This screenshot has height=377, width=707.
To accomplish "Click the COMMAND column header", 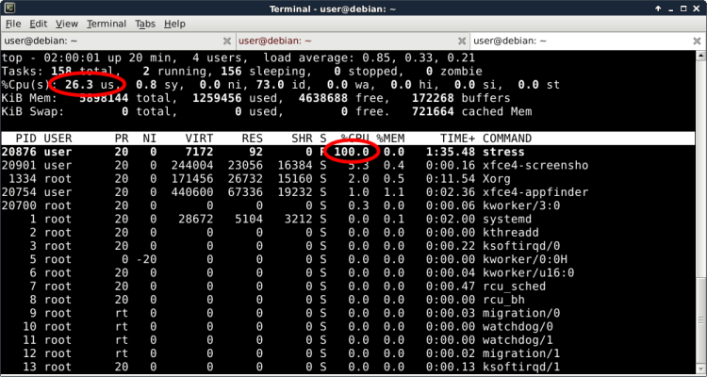I will (507, 139).
